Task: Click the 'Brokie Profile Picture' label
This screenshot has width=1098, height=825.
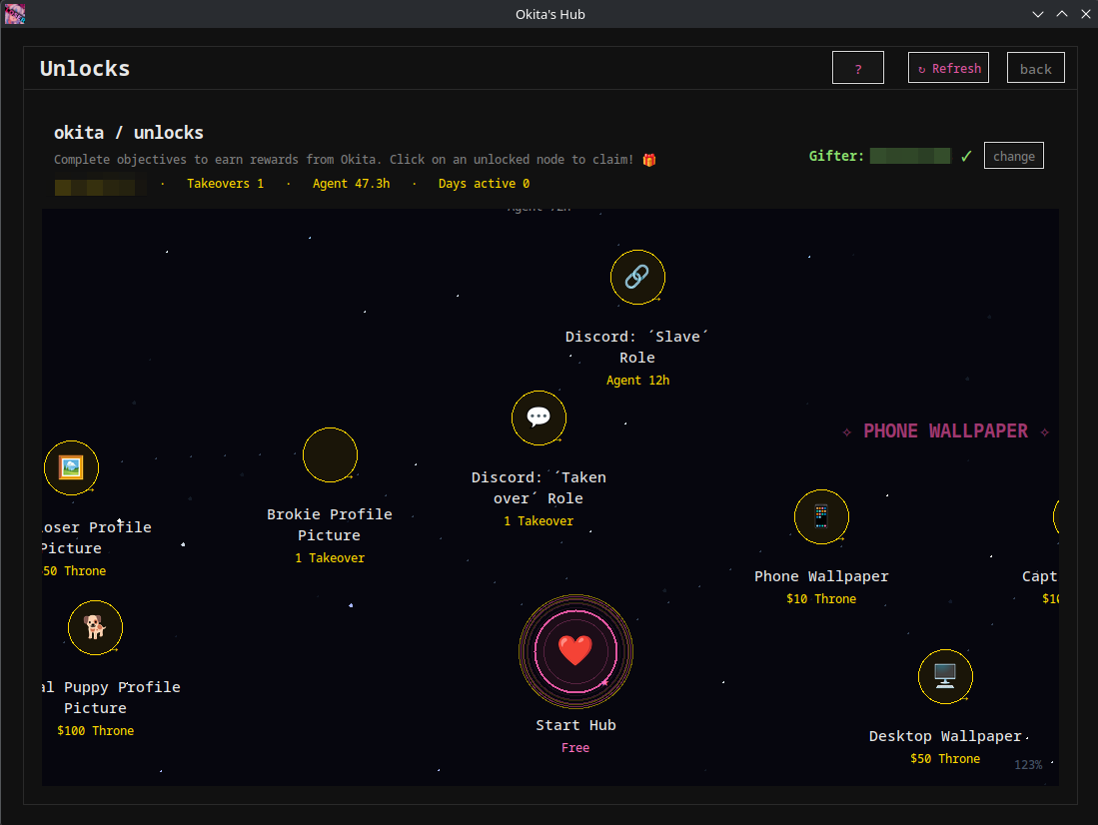Action: pos(330,524)
